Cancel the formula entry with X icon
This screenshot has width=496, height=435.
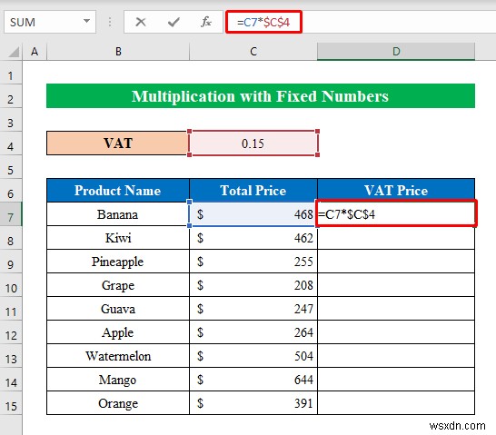[x=141, y=22]
